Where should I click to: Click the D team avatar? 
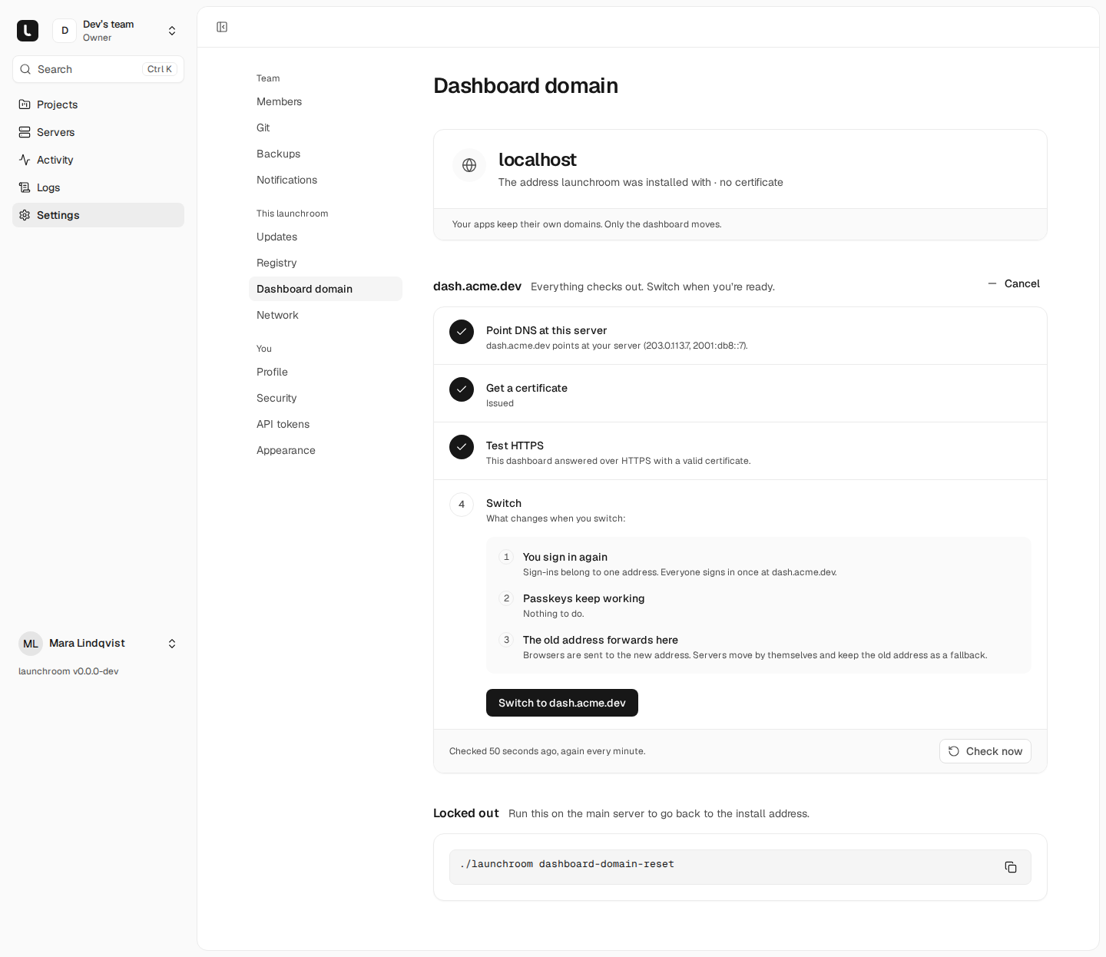pos(65,31)
